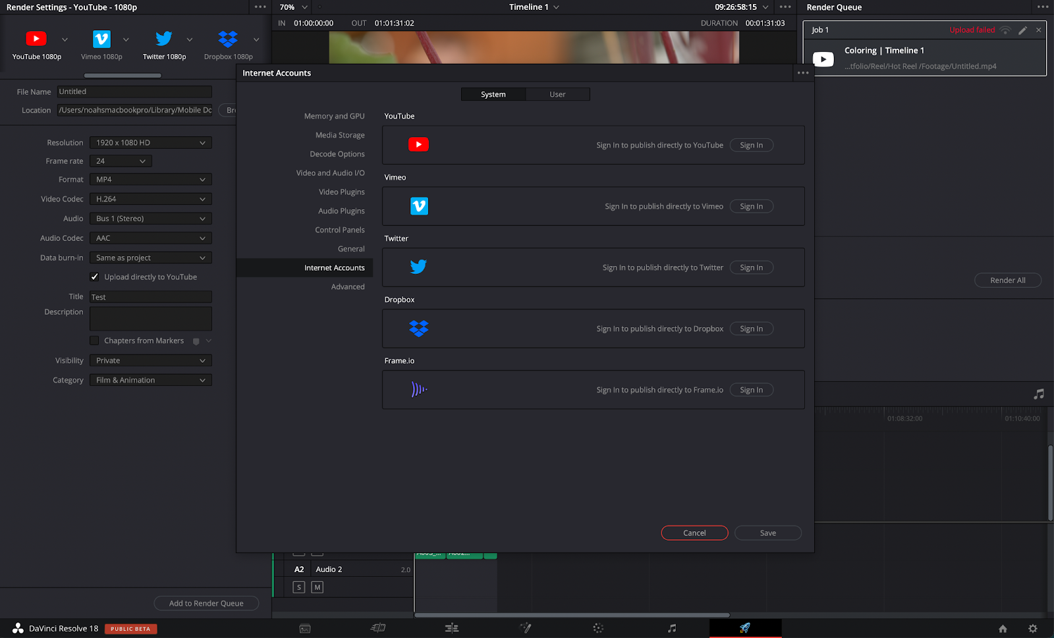Viewport: 1054px width, 638px height.
Task: Open Render Settings panel options menu
Action: (x=260, y=7)
